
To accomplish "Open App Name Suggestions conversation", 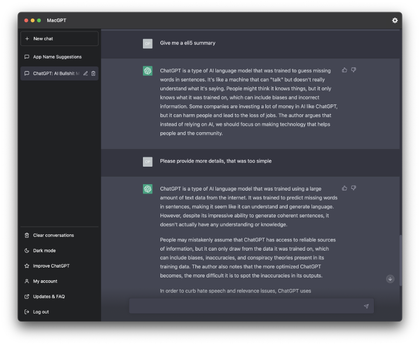I will (60, 57).
